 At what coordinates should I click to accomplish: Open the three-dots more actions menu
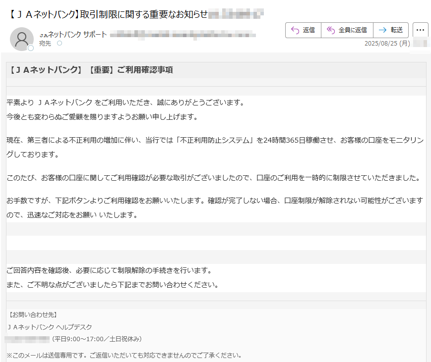click(x=420, y=30)
